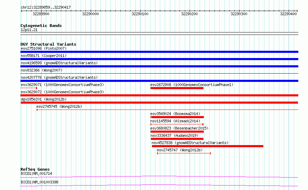Image resolution: width=308 pixels, height=190 pixels.
Task: Open the esv3680823 (Besenbacher2015) label
Action: pos(179,128)
